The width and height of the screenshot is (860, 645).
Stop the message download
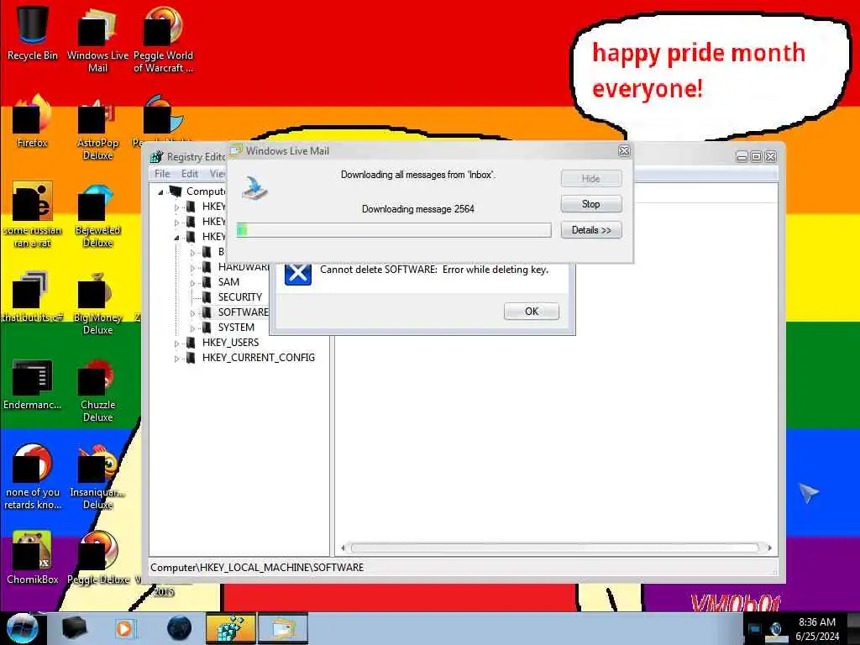click(590, 204)
